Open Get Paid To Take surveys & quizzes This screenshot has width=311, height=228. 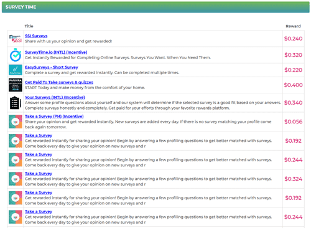pos(59,82)
